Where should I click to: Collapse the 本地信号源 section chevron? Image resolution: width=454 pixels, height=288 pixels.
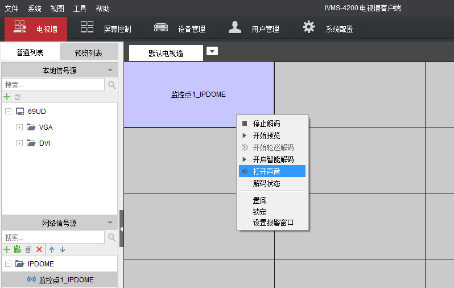[x=110, y=70]
